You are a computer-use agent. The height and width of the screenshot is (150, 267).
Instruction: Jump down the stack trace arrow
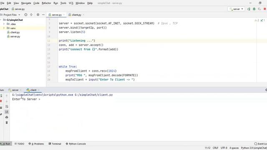[7, 101]
